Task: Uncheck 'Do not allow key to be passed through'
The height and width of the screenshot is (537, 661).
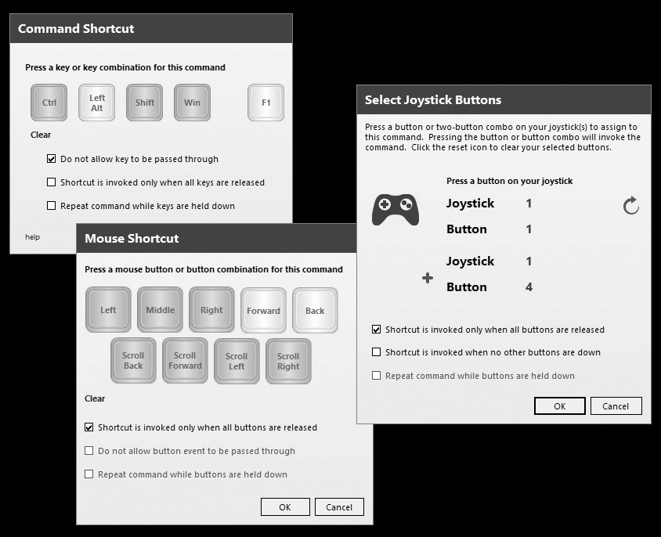Action: click(52, 158)
